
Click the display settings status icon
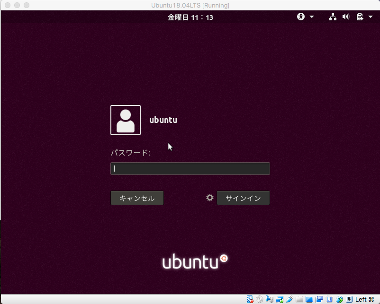(309, 299)
